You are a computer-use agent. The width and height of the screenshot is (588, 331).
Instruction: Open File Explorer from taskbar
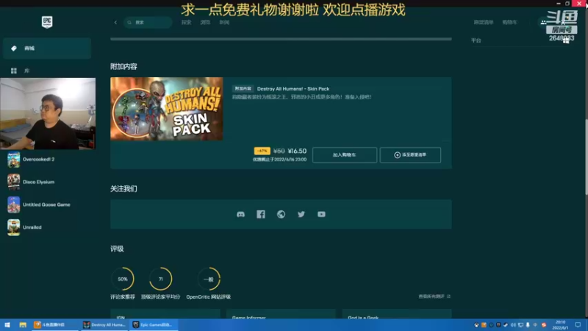pyautogui.click(x=23, y=324)
